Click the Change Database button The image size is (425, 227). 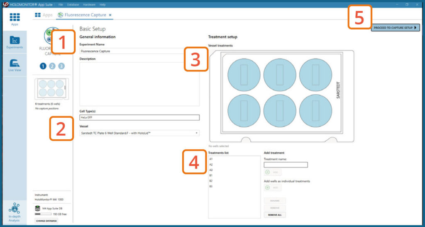46,221
